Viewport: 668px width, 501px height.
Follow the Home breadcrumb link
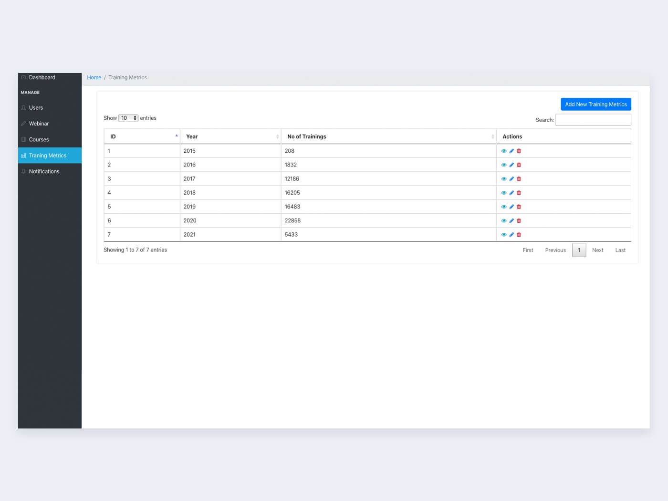tap(94, 77)
